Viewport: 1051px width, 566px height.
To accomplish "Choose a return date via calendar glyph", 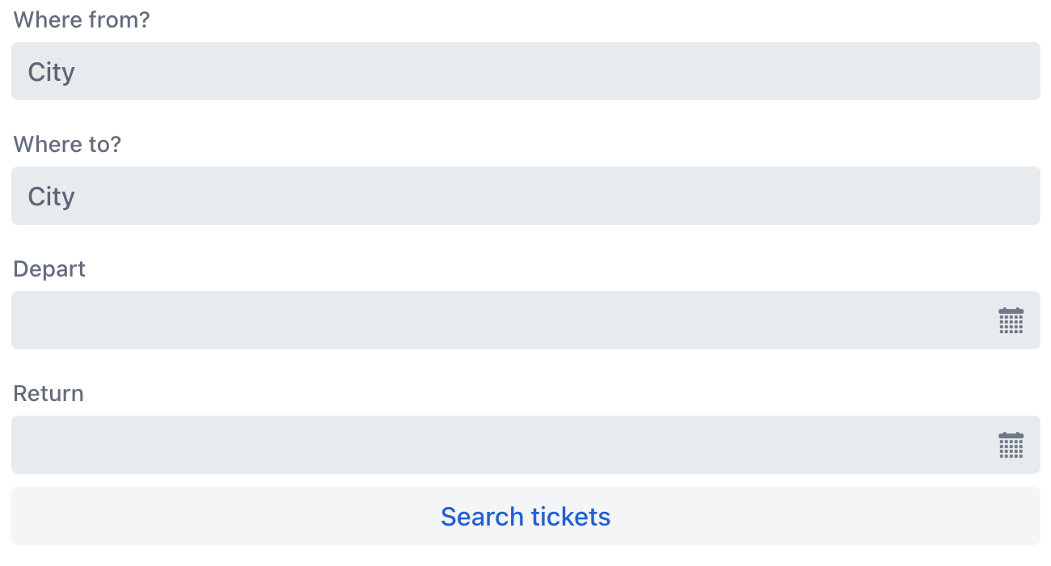I will pyautogui.click(x=1011, y=445).
